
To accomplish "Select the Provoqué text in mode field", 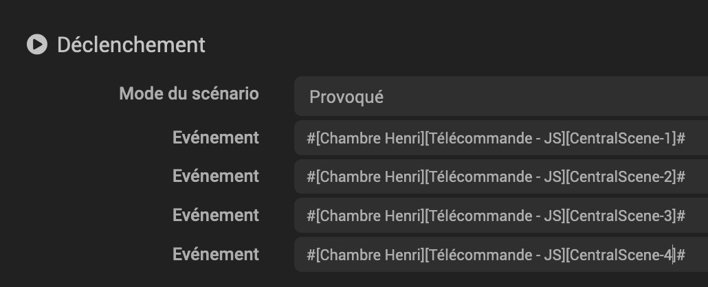I will 346,97.
